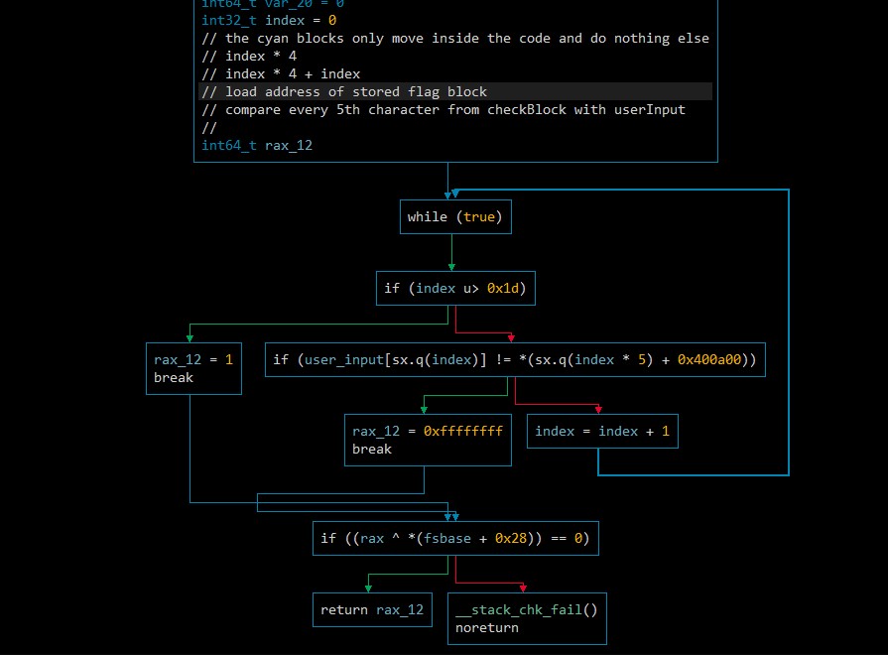The image size is (888, 655).
Task: Click the "while (true)" graph block
Action: tap(455, 217)
